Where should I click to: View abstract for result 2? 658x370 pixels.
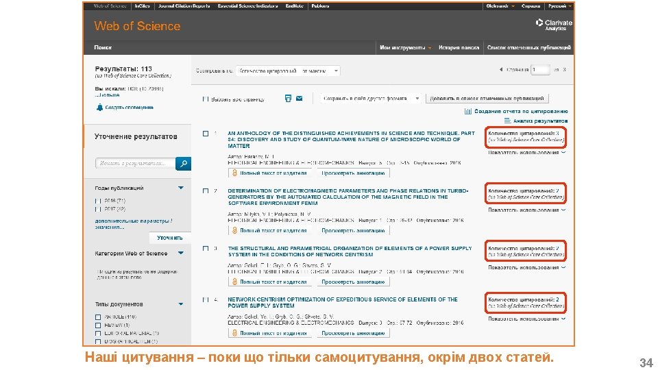[x=353, y=231]
